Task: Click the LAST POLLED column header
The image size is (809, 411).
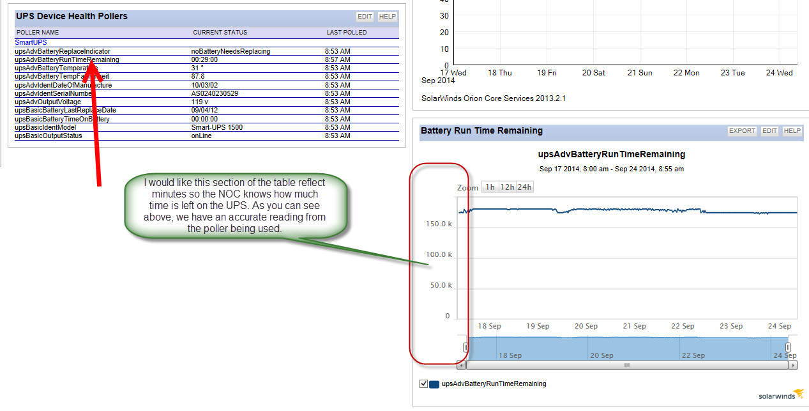Action: 346,32
